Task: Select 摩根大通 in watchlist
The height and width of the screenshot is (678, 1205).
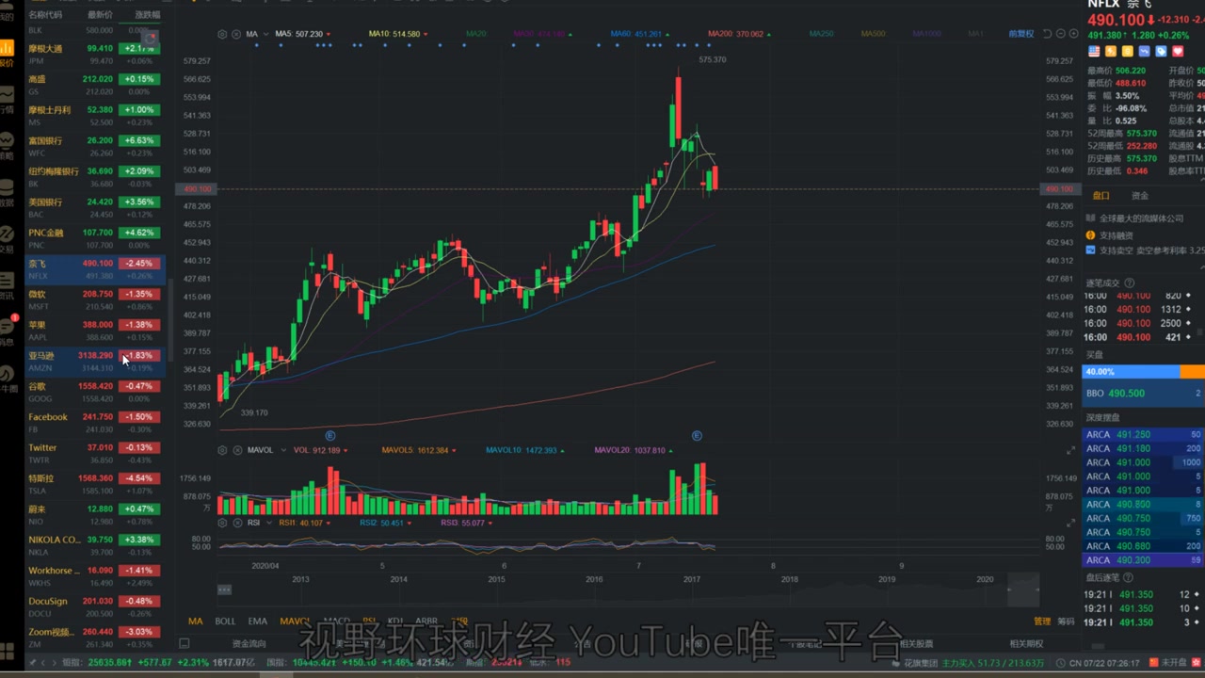Action: click(95, 54)
